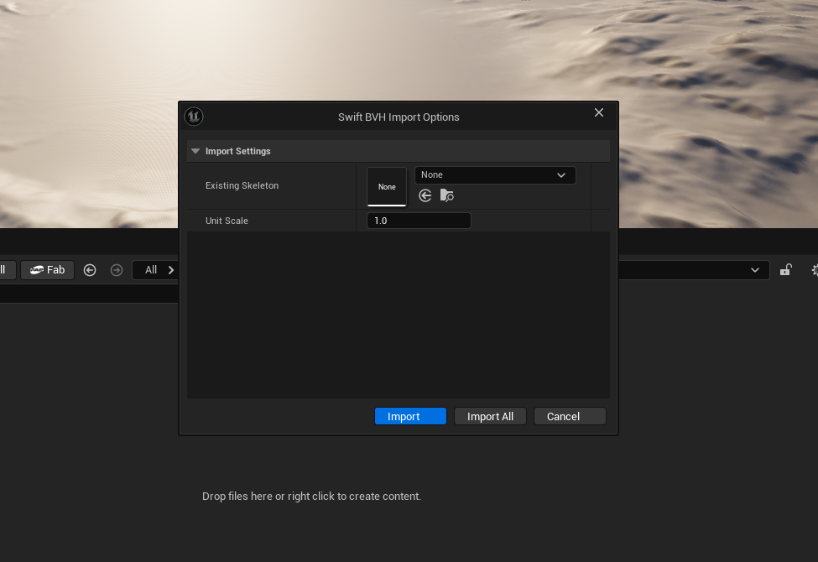
Task: Select the None skeleton thumbnail
Action: click(386, 186)
